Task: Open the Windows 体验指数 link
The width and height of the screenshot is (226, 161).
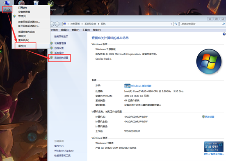Action: click(141, 86)
